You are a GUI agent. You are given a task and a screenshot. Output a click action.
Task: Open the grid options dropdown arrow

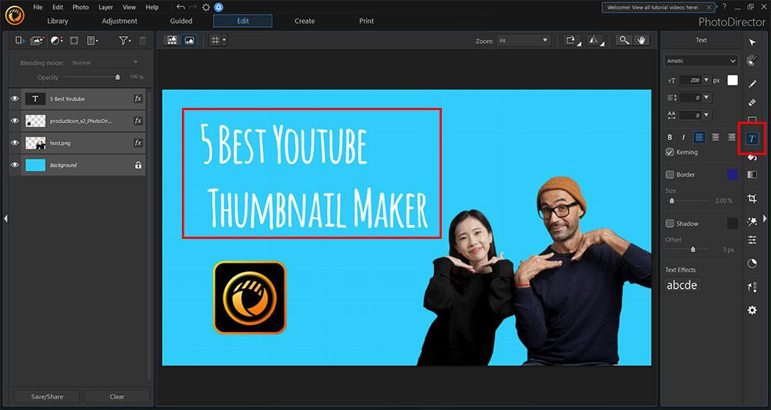click(x=224, y=41)
